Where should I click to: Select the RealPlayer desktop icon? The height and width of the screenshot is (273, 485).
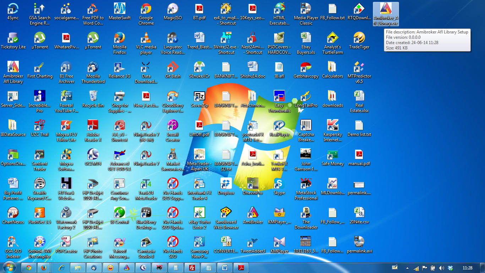[279, 128]
